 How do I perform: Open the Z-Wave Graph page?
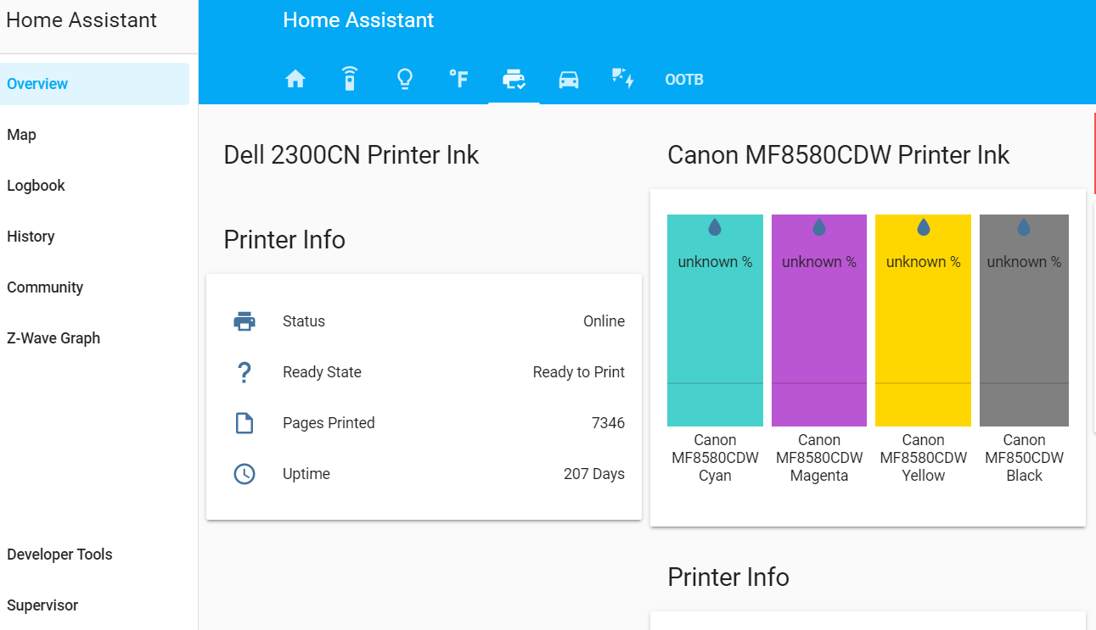(x=53, y=337)
